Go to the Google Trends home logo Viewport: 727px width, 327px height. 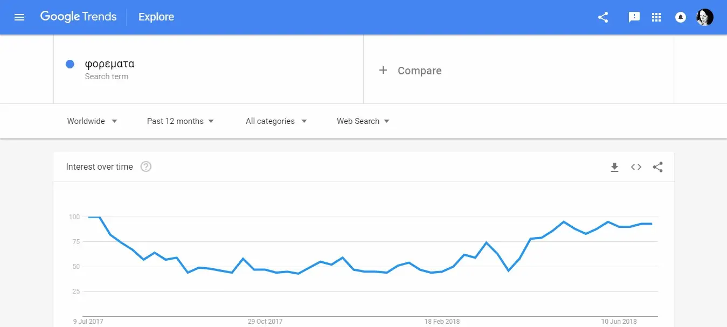(78, 17)
